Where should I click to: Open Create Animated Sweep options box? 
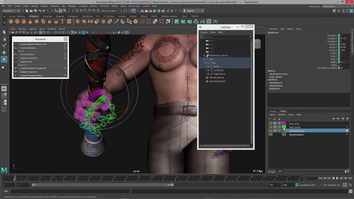[65, 75]
